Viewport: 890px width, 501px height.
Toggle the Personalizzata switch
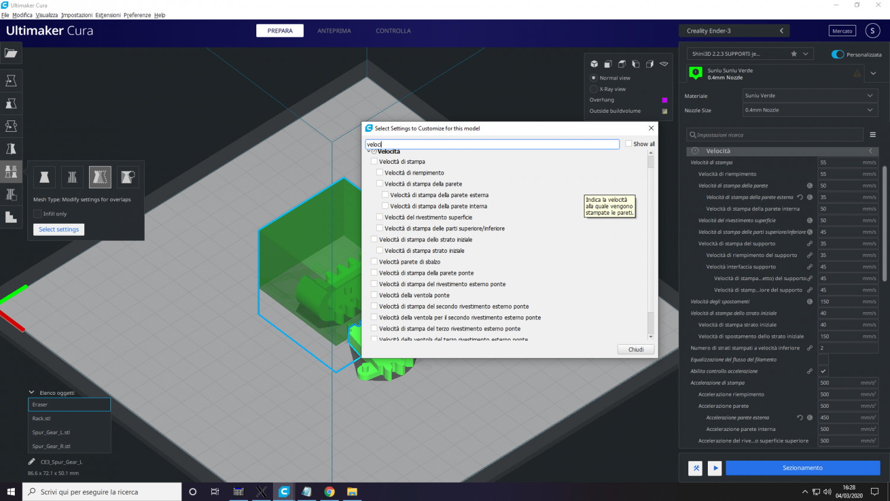(838, 55)
